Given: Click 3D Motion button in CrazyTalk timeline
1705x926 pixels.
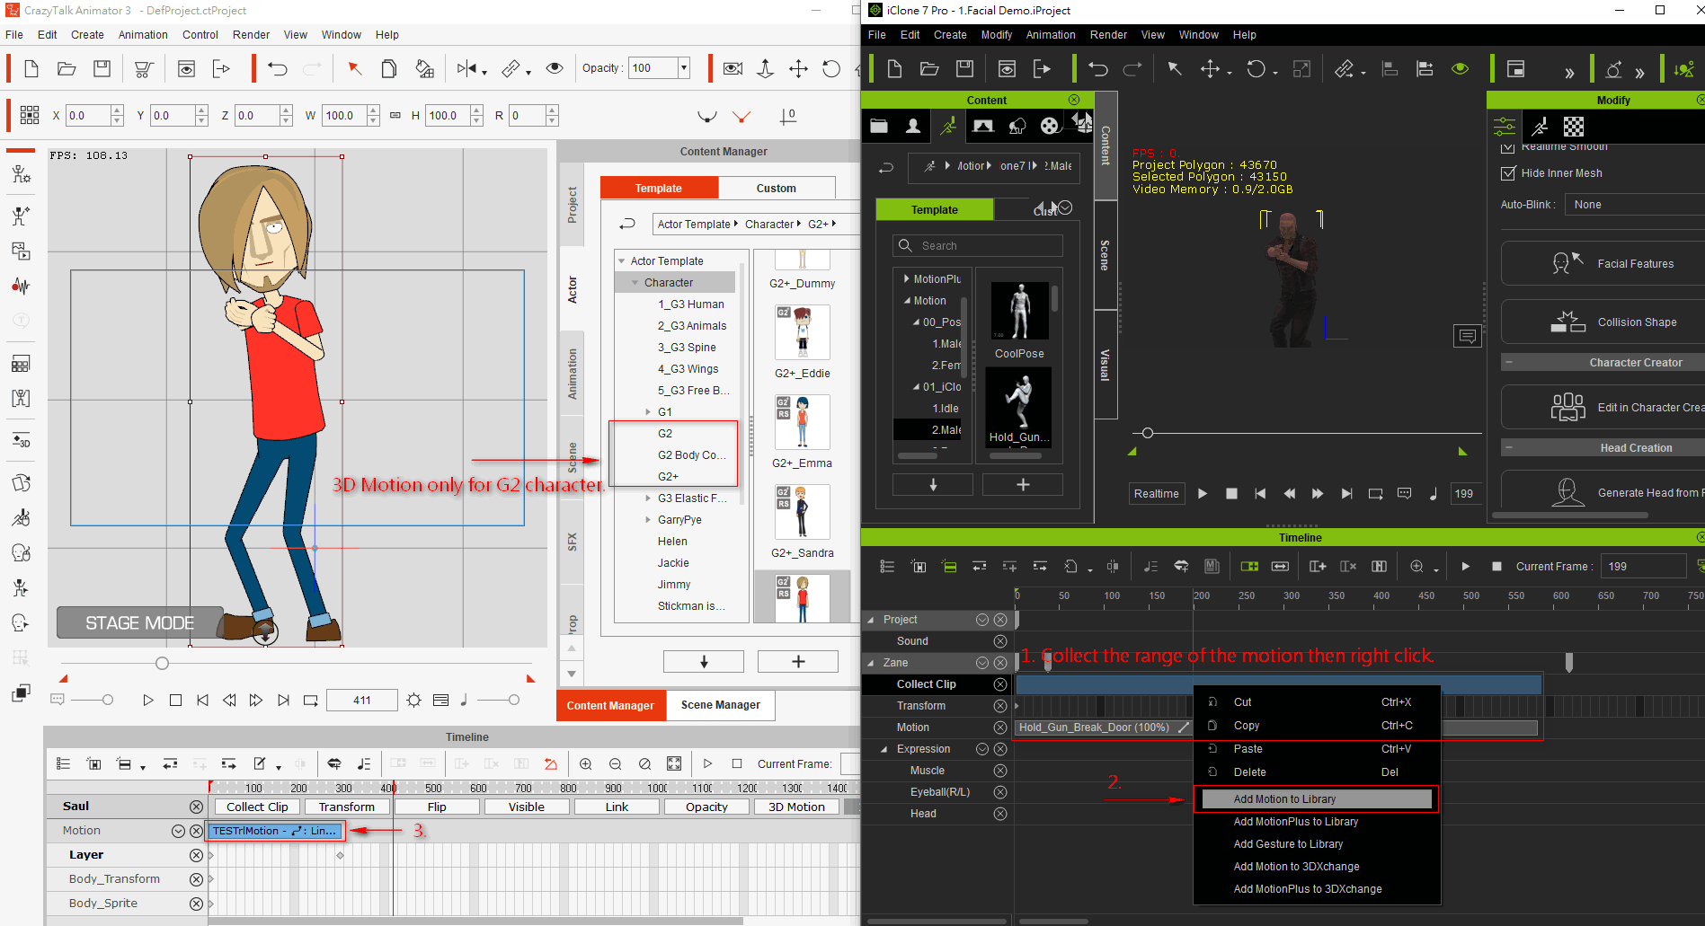Looking at the screenshot, I should tap(796, 807).
